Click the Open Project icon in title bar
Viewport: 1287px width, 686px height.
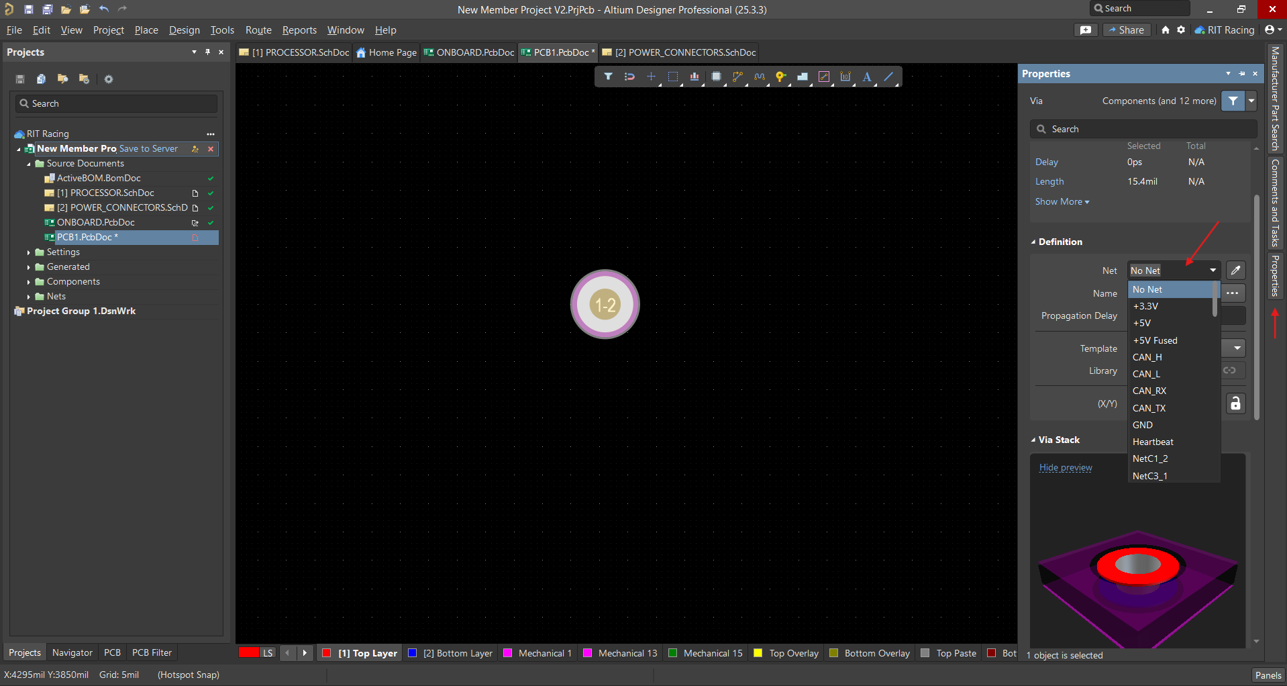coord(85,9)
